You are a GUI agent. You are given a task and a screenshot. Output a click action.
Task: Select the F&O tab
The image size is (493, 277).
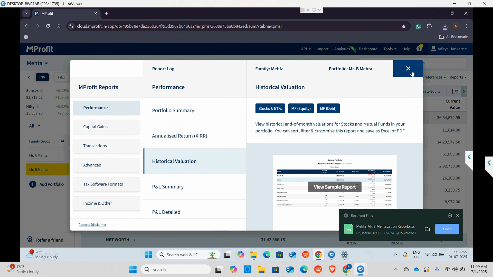62,77
